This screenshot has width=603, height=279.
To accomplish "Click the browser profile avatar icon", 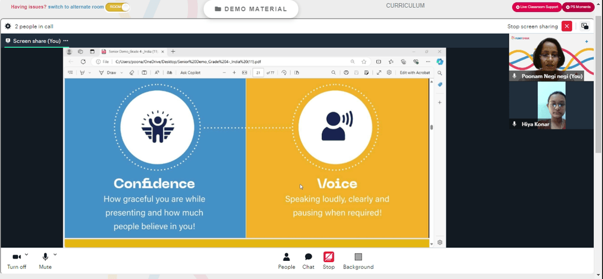I will point(69,51).
